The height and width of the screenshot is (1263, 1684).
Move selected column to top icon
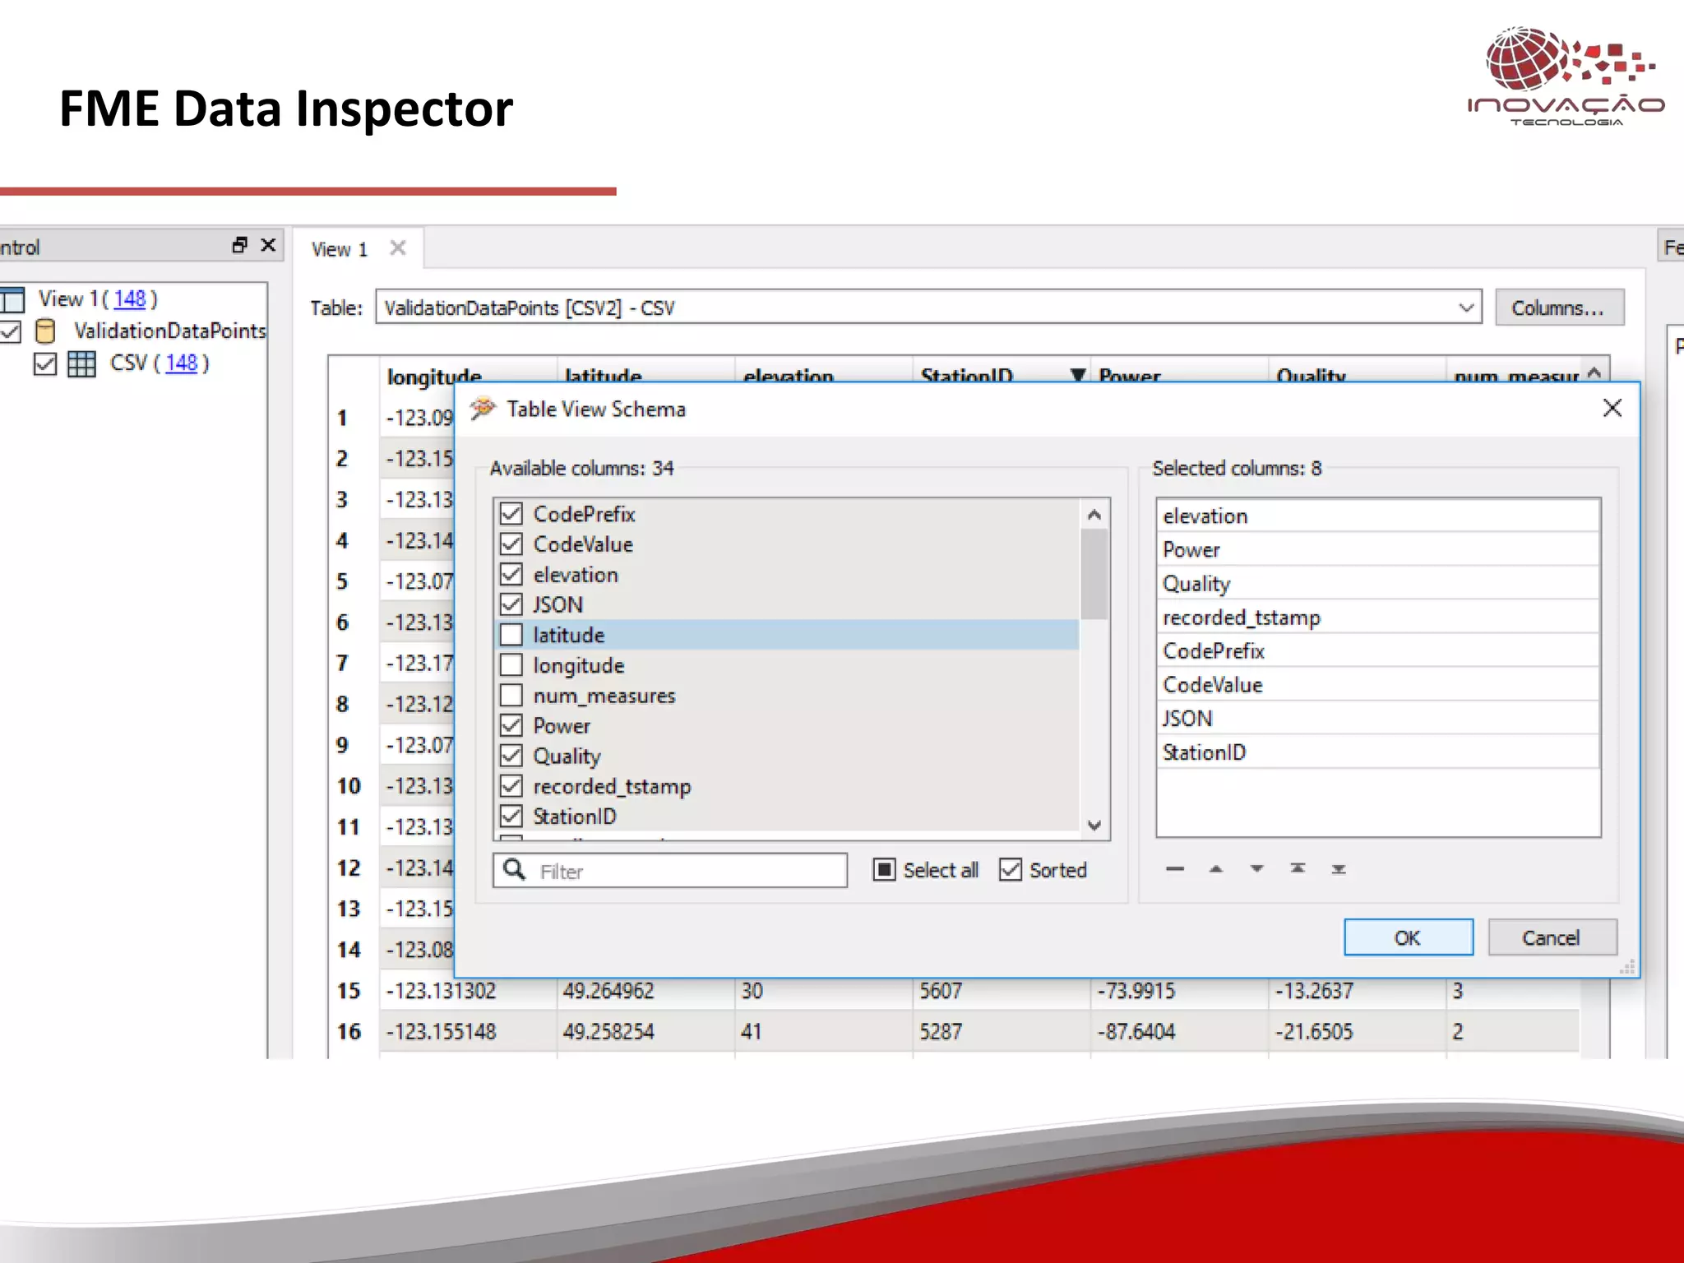click(1298, 868)
